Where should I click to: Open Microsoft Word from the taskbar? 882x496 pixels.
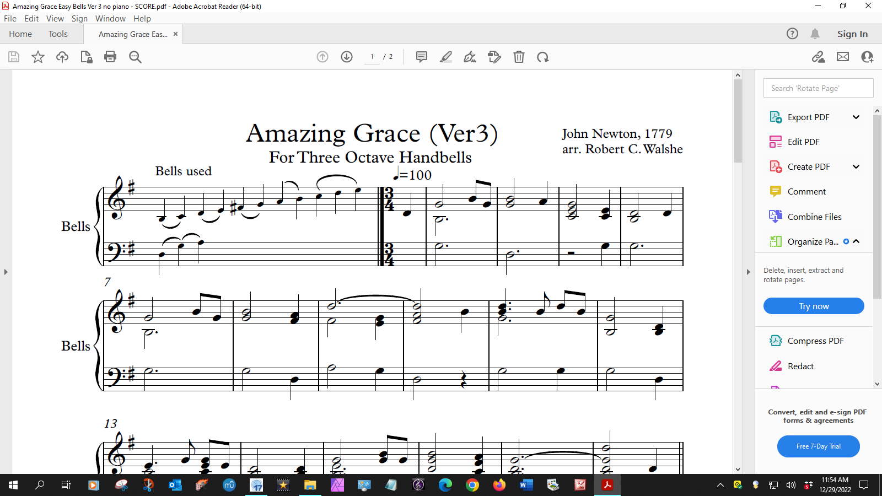(526, 485)
